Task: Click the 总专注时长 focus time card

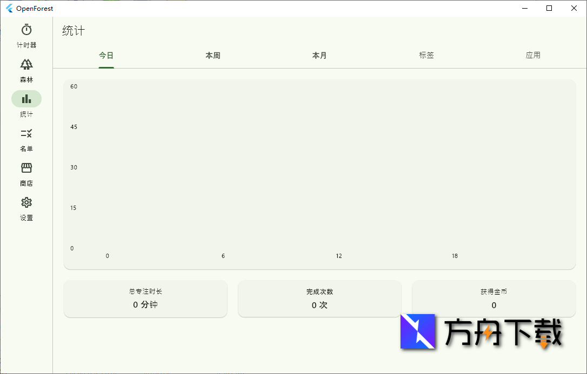Action: [145, 298]
